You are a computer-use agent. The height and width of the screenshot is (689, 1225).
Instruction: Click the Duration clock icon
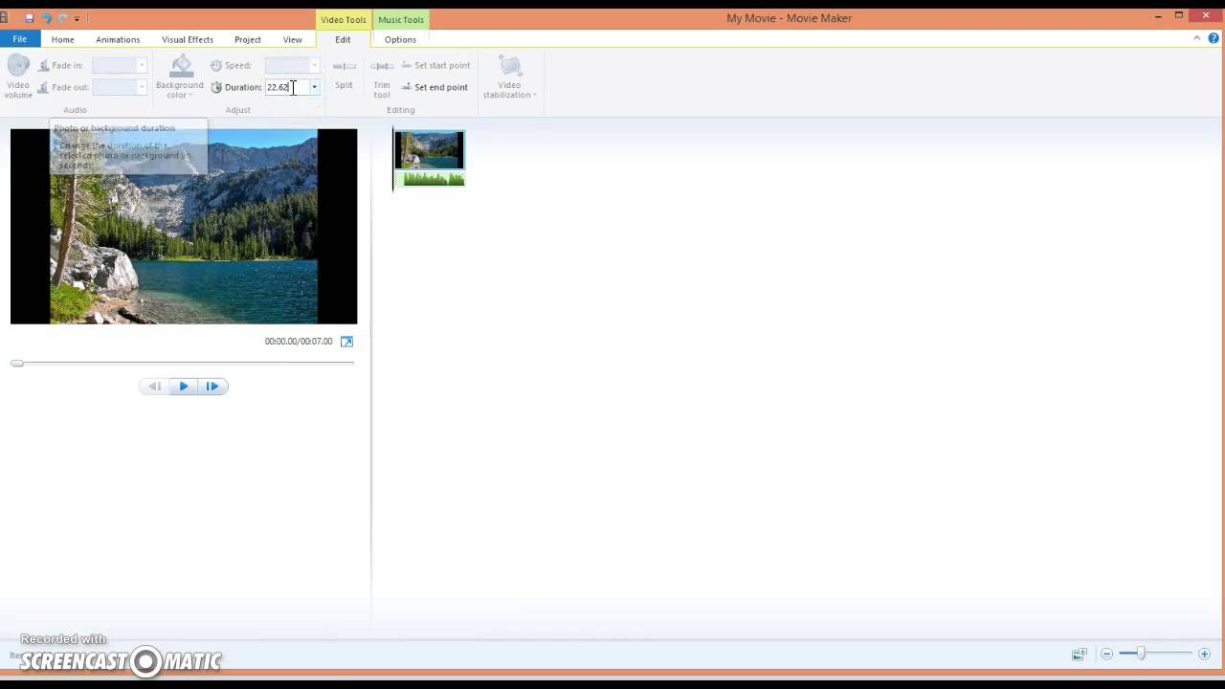point(216,87)
